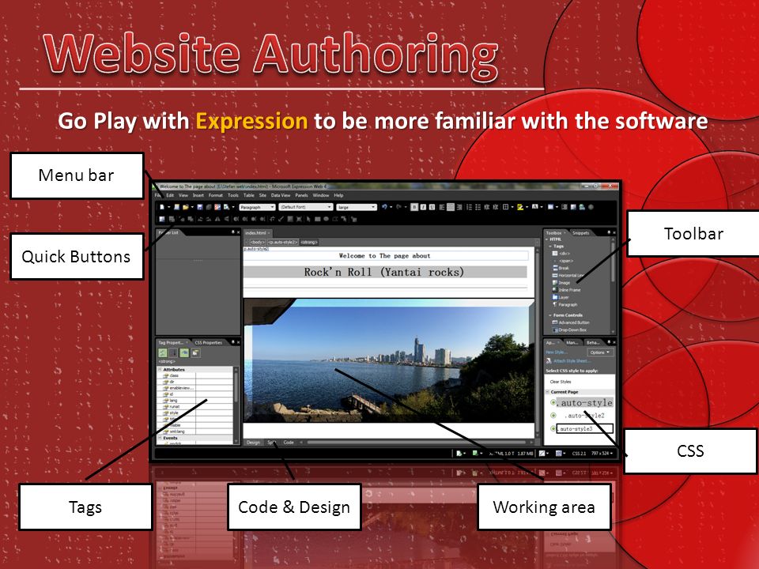Click the Open folder toolbar icon
Image resolution: width=759 pixels, height=569 pixels.
pos(185,207)
